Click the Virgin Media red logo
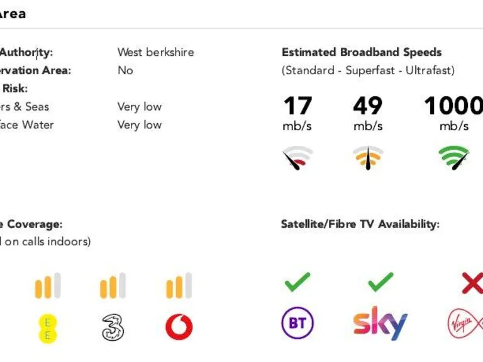Viewport: 483px width, 362px height. click(465, 324)
